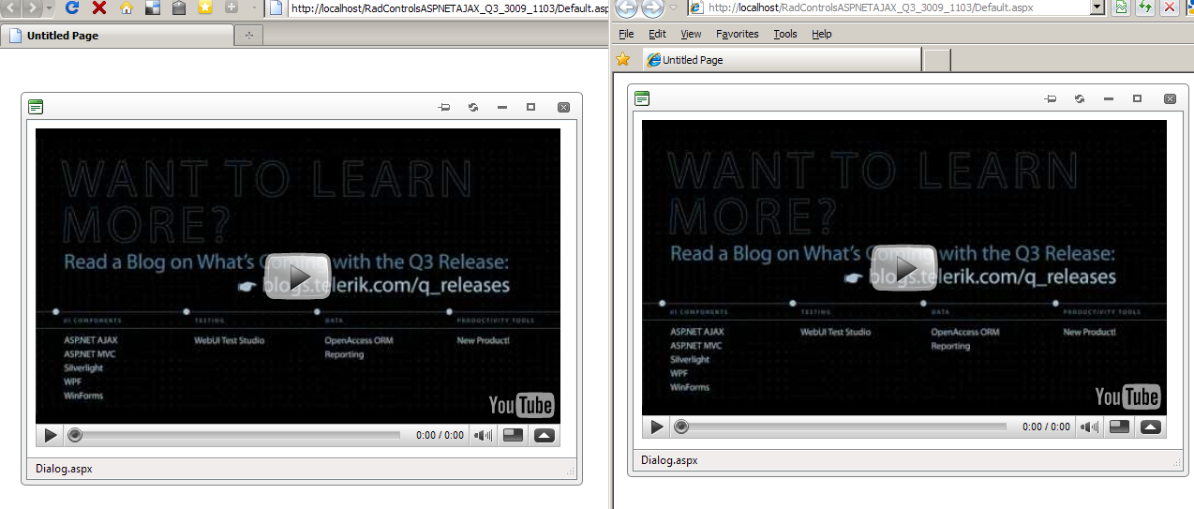Screen dimensions: 1194x509
Task: Click the play button in left video control bar
Action: [x=51, y=435]
